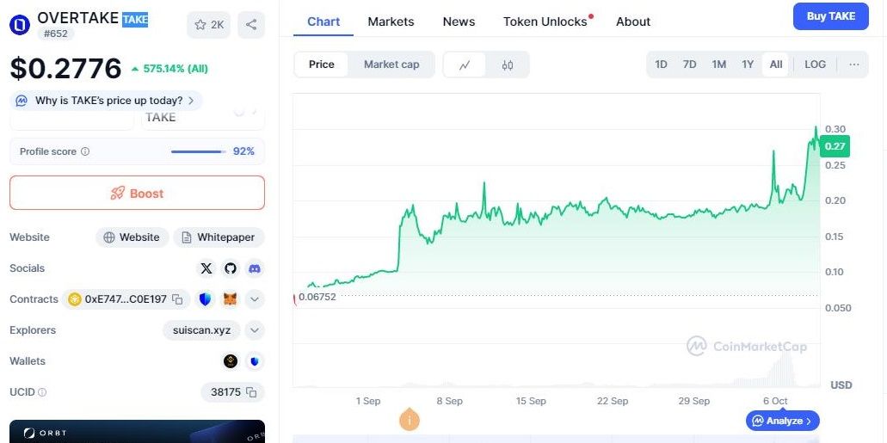The width and height of the screenshot is (887, 443).
Task: Click Why is TAKE's price up today
Action: (108, 101)
